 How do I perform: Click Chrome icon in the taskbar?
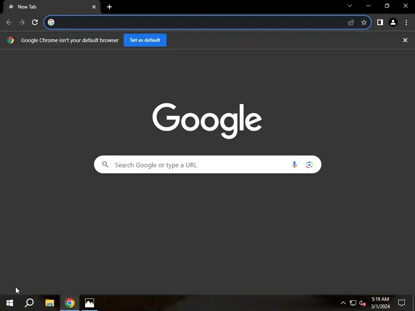point(70,303)
